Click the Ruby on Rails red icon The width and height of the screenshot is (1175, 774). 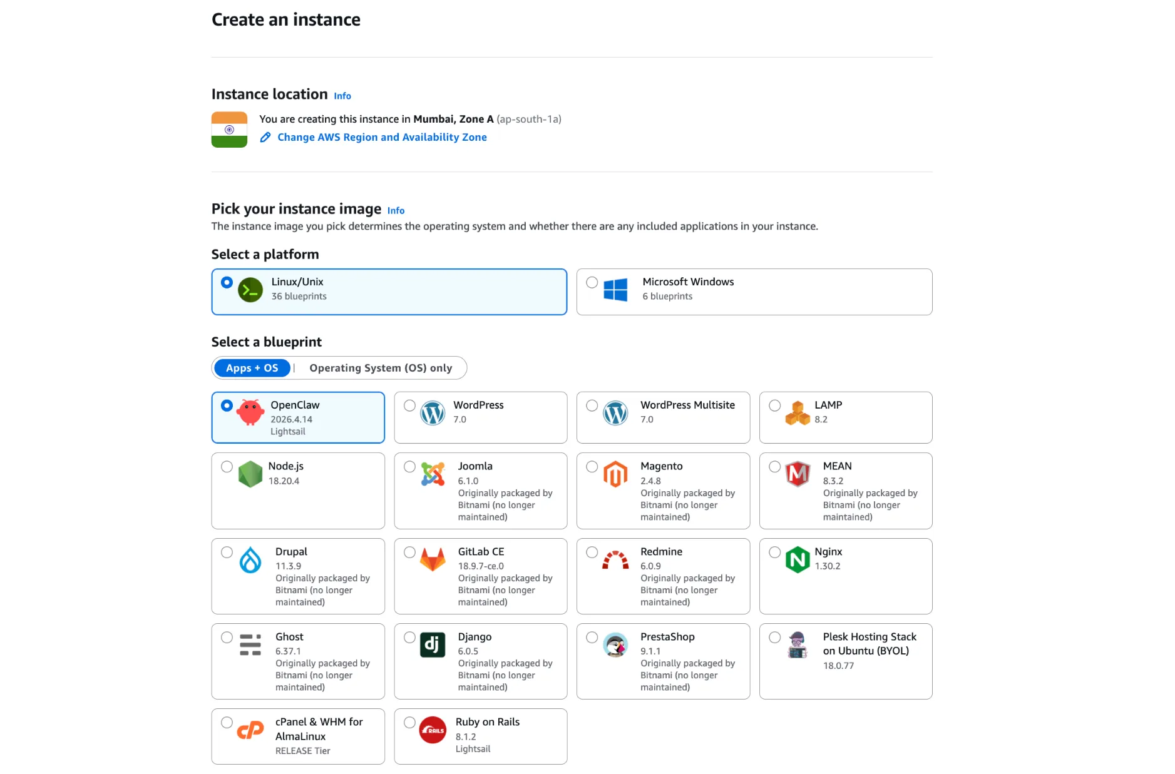[433, 730]
